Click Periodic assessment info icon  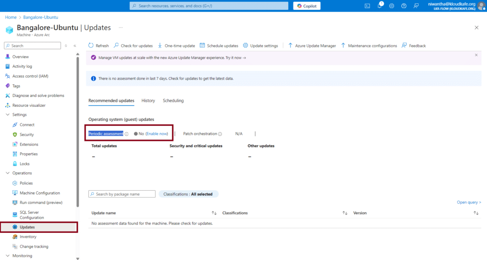tap(127, 134)
